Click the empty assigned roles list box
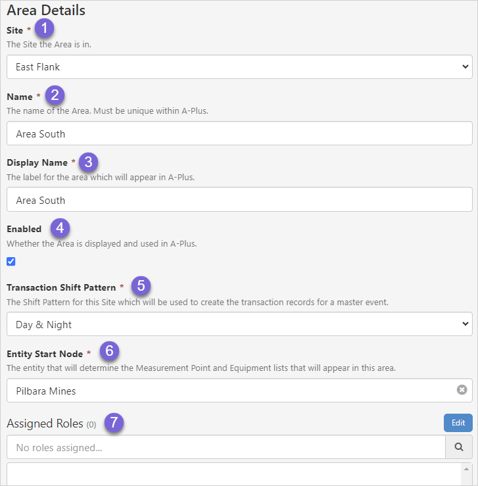Image resolution: width=478 pixels, height=486 pixels. tap(230, 475)
